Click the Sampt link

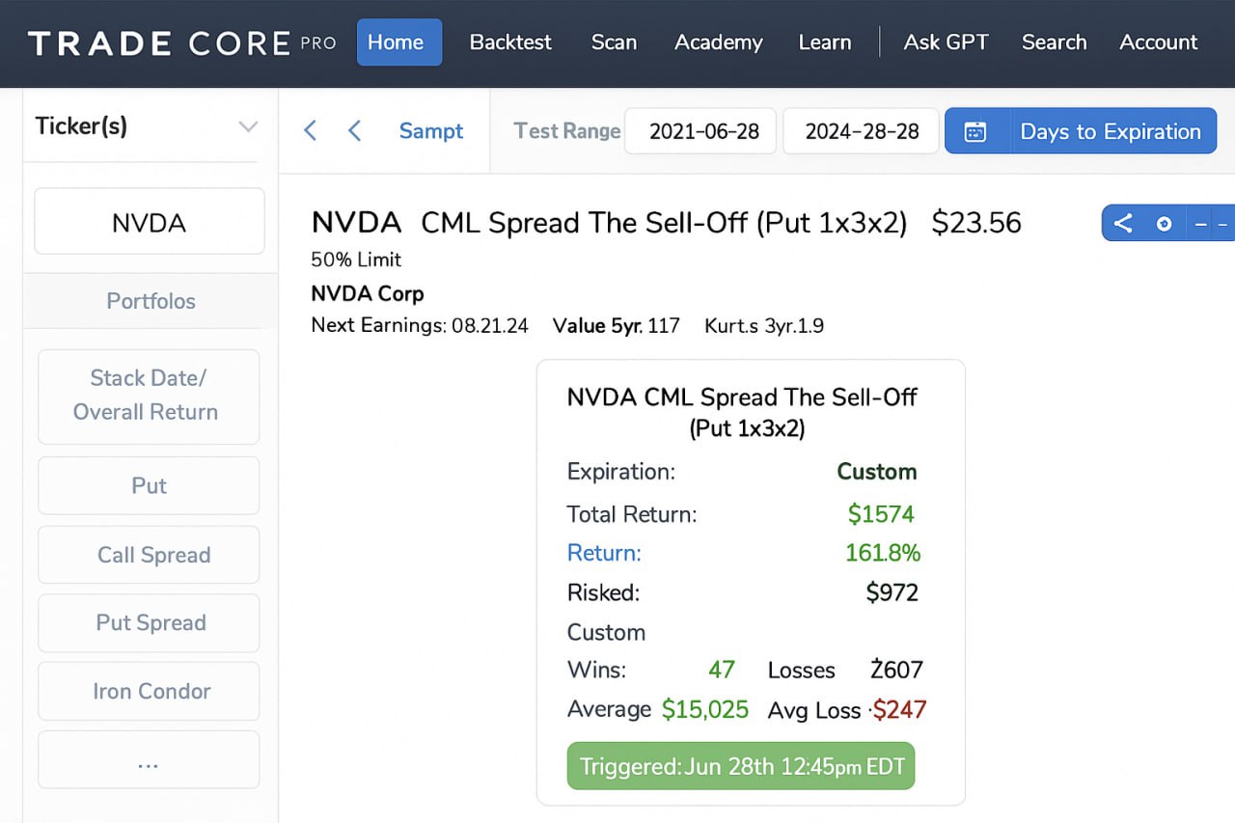(x=431, y=131)
